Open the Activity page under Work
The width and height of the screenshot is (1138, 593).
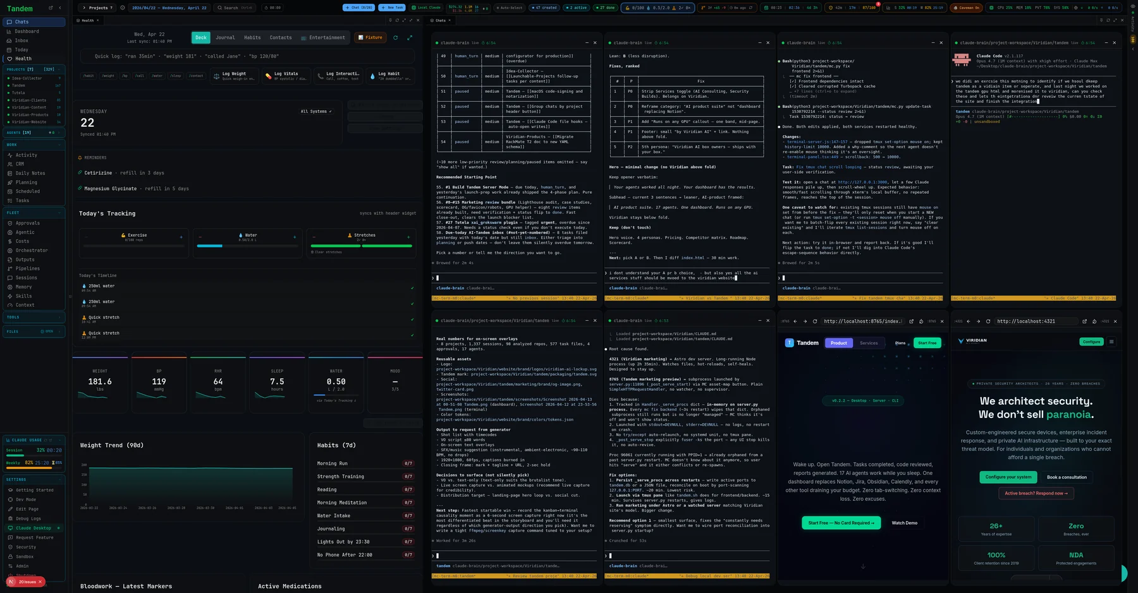[34, 155]
